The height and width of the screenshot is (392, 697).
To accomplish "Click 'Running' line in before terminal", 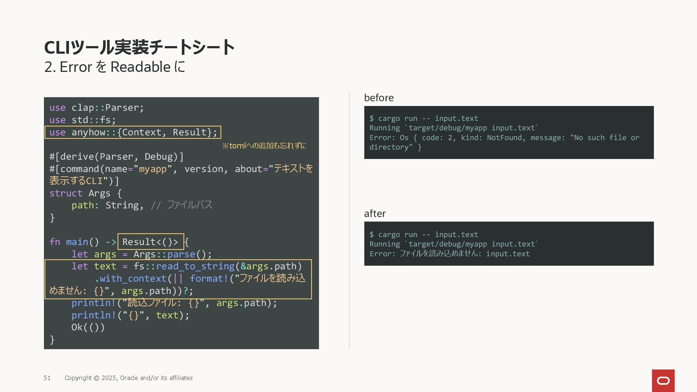I will (454, 128).
